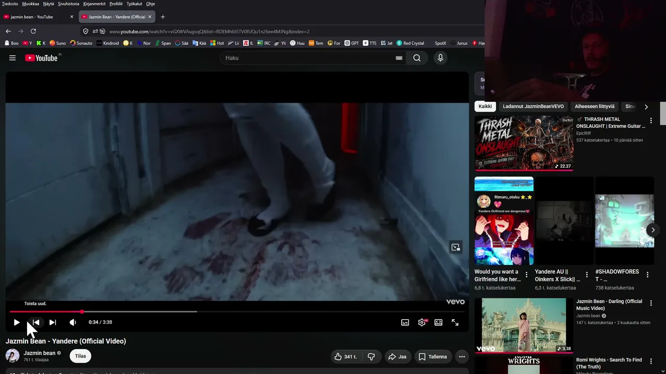This screenshot has height=374, width=666.
Task: Open Jazmin bean channel avatar
Action: (12, 356)
